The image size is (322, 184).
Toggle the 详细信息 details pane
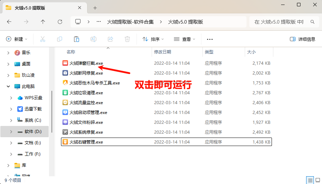point(303,39)
